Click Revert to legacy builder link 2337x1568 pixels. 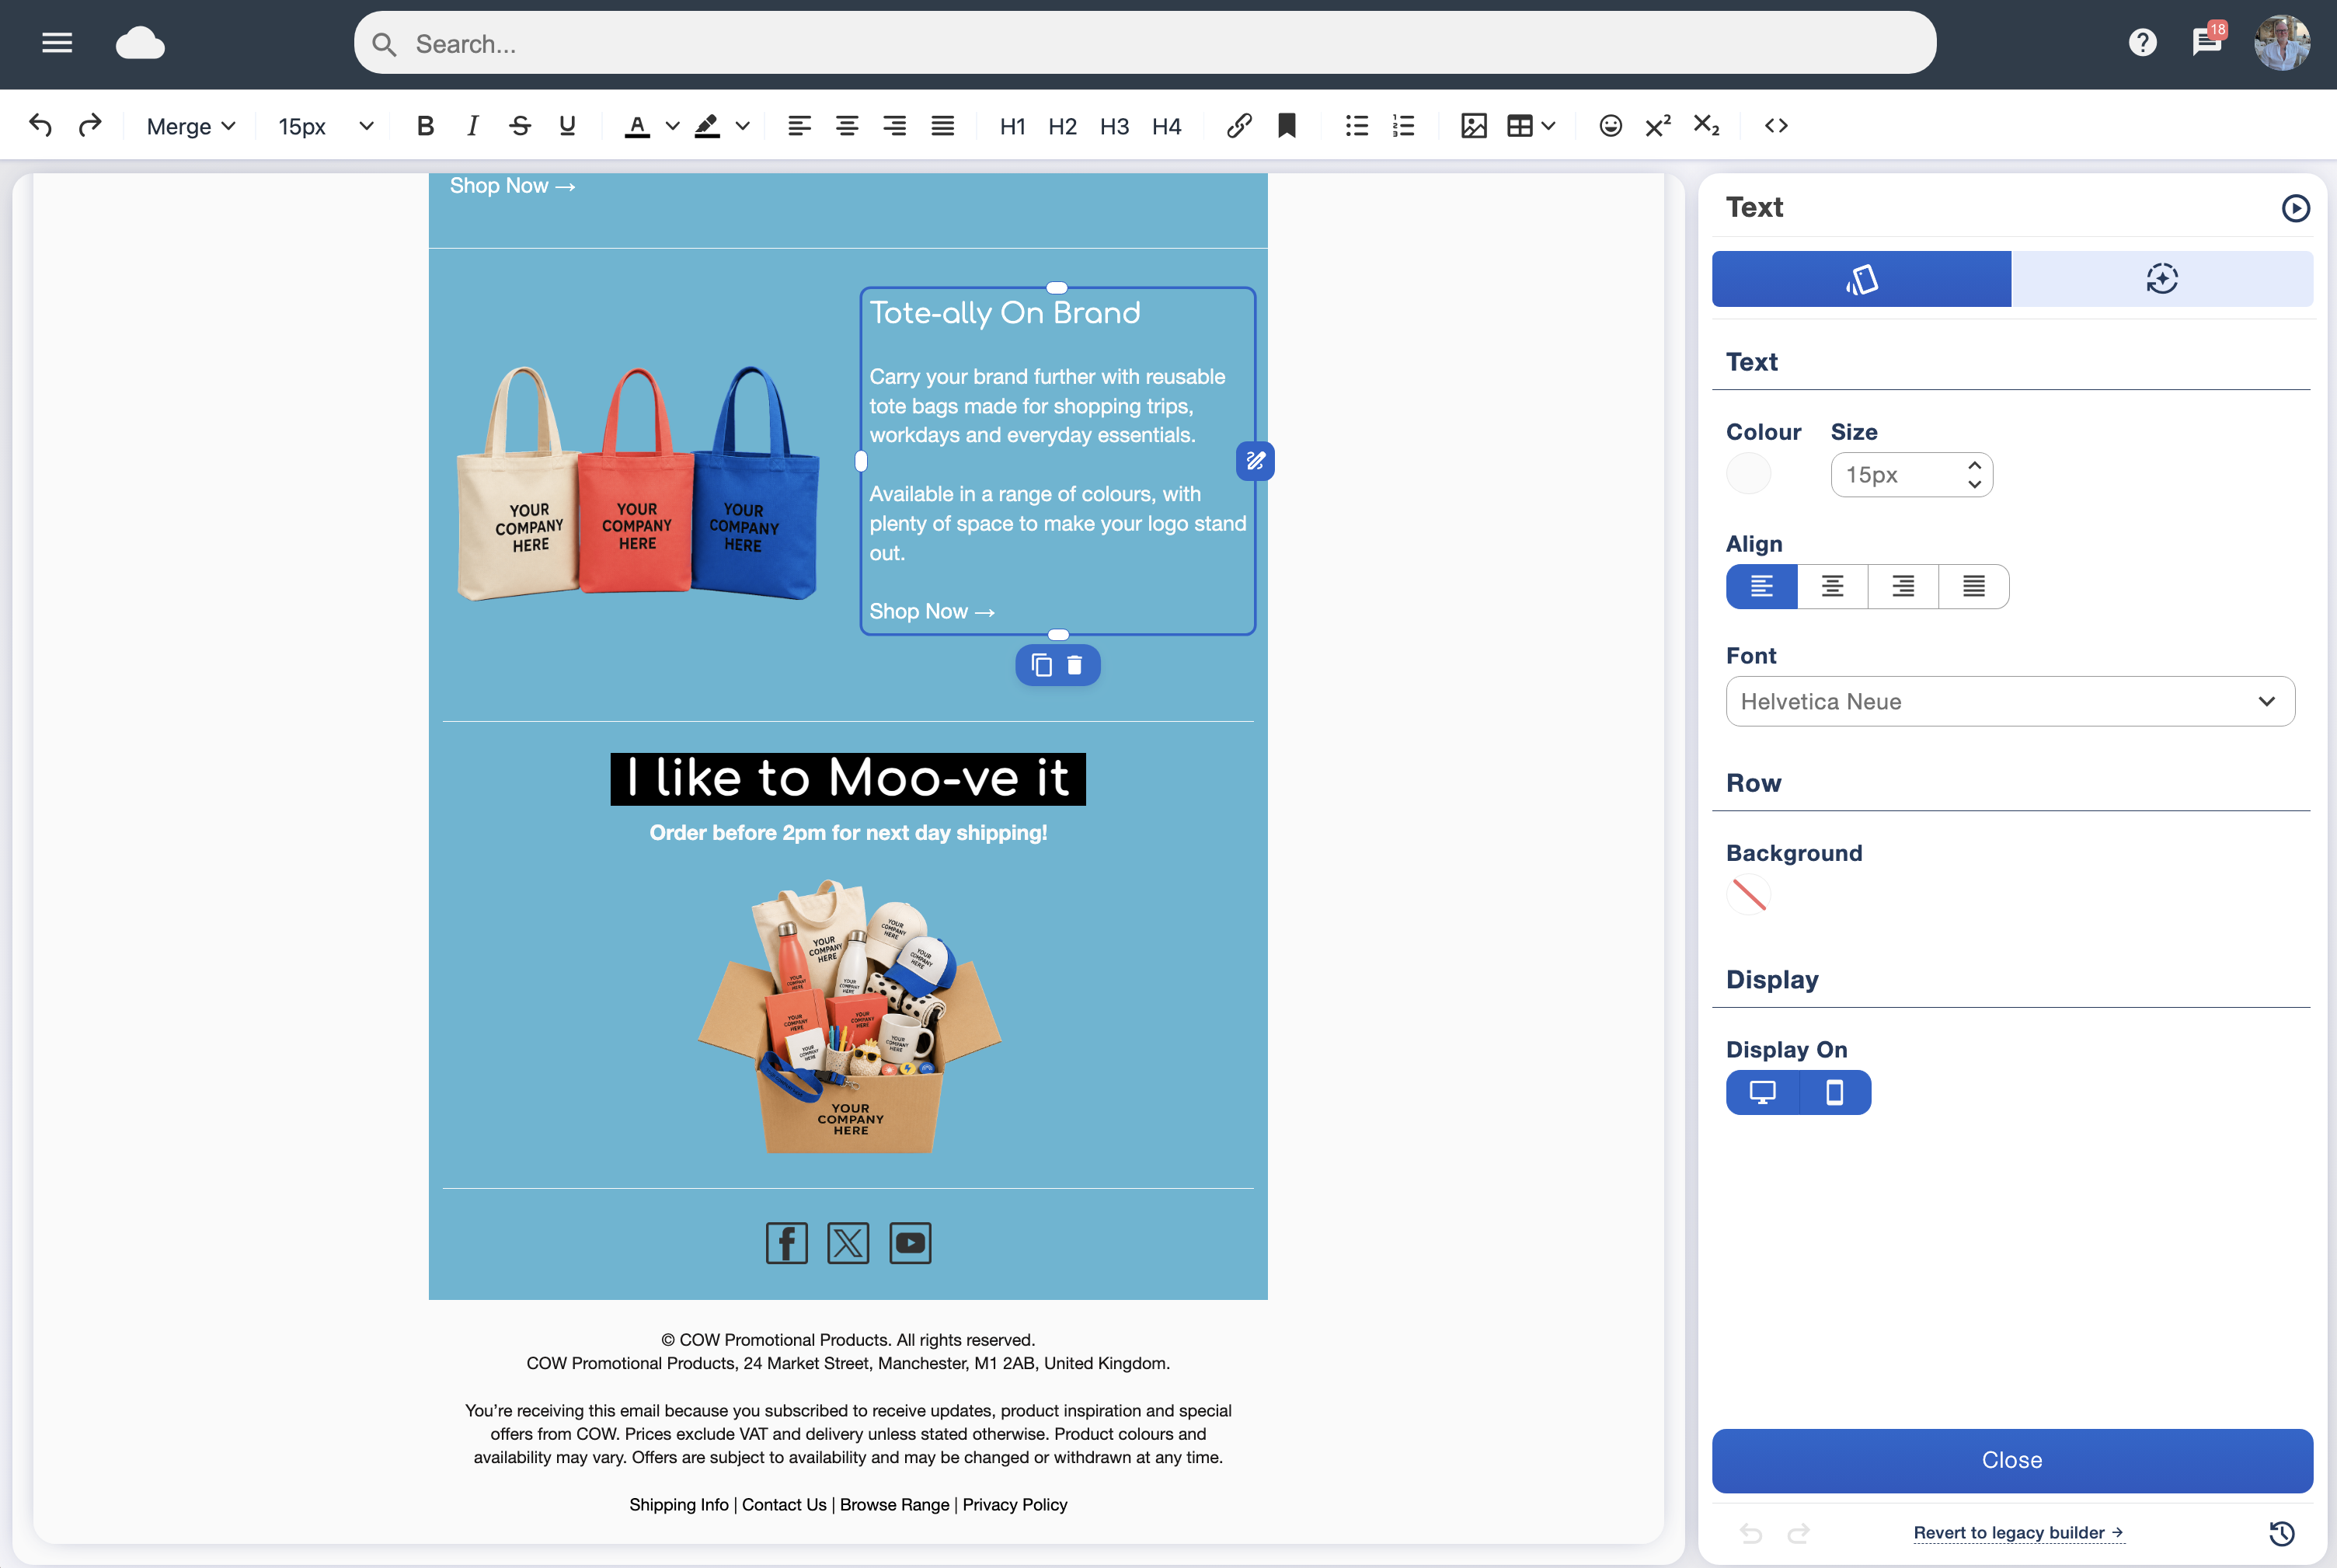point(2018,1533)
